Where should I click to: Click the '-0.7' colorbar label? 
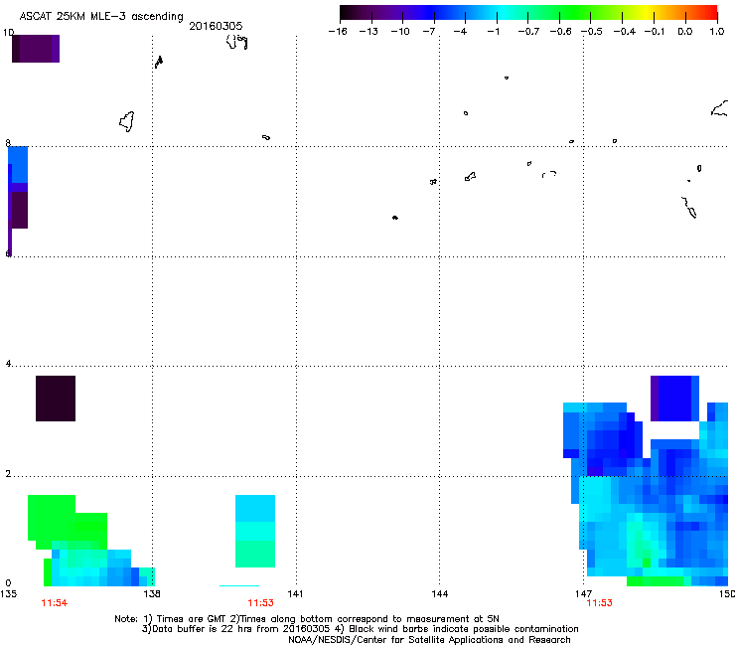(x=528, y=32)
